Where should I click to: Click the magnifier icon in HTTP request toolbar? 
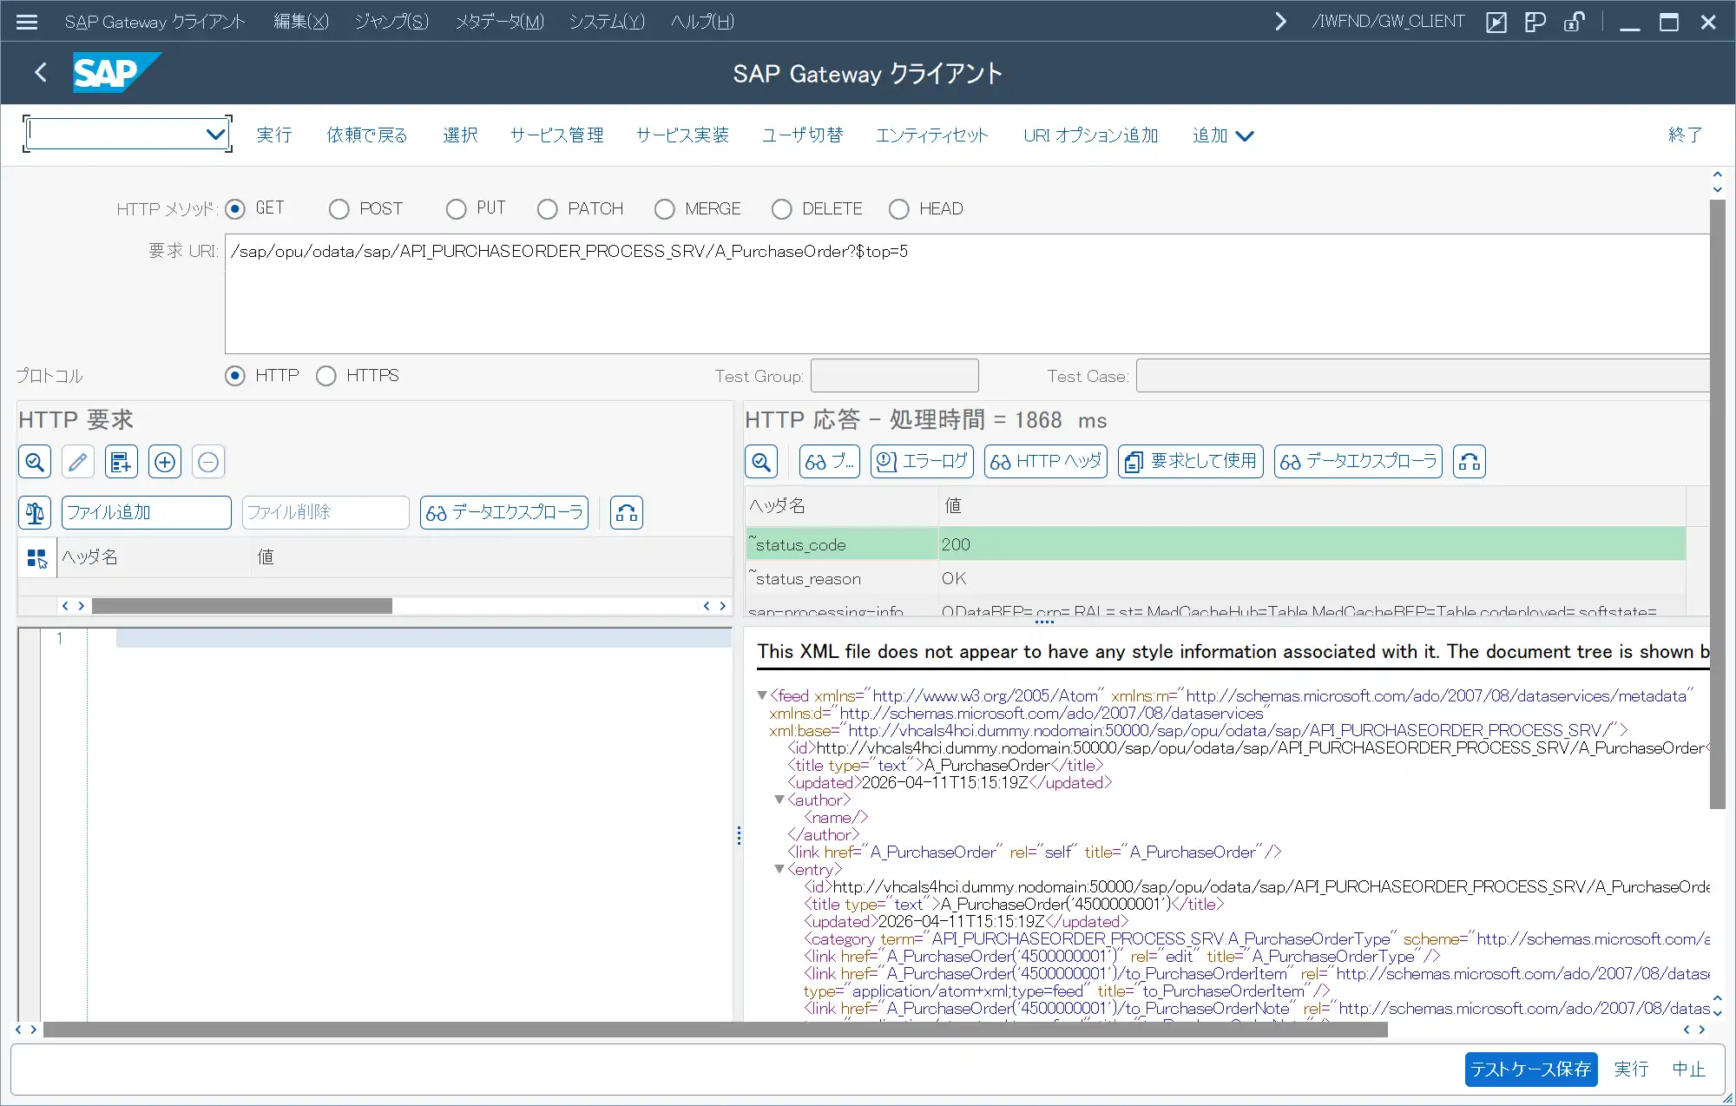[x=35, y=462]
